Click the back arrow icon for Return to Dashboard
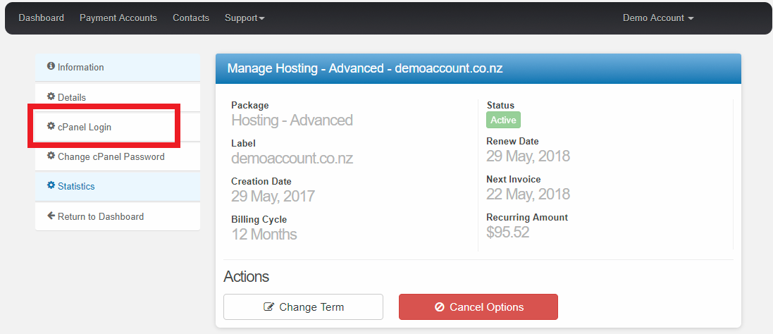Screen dimensions: 773x334 (51, 216)
